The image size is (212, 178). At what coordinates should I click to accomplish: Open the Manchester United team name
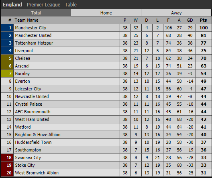pyautogui.click(x=33, y=35)
